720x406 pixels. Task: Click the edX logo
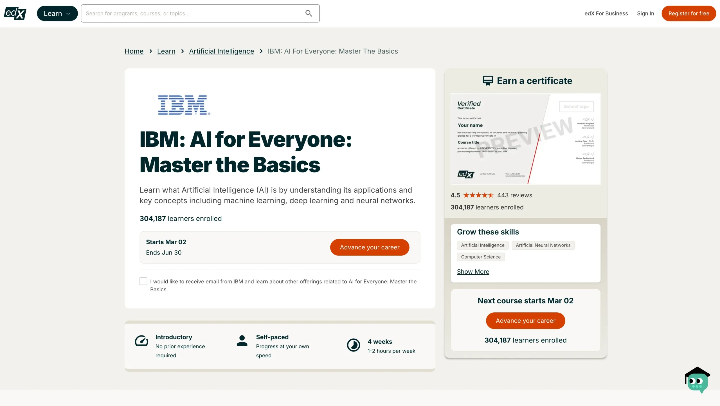click(15, 13)
